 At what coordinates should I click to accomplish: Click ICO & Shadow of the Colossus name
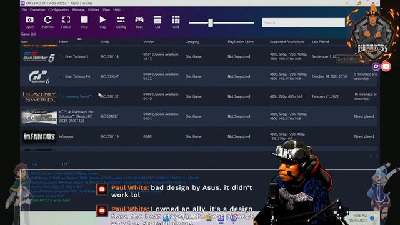click(76, 116)
